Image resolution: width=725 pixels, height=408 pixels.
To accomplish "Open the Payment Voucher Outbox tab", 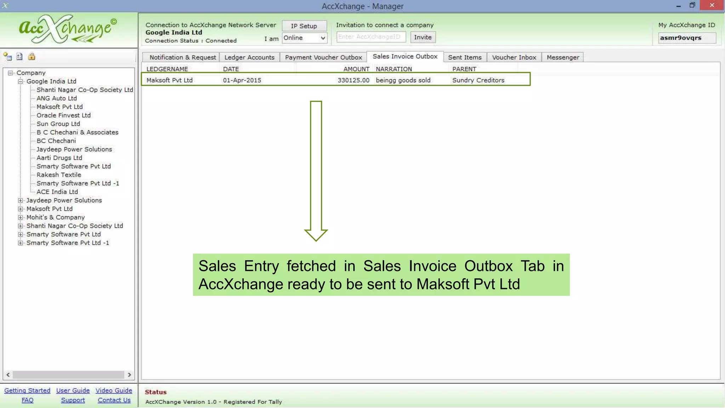I will tap(323, 57).
